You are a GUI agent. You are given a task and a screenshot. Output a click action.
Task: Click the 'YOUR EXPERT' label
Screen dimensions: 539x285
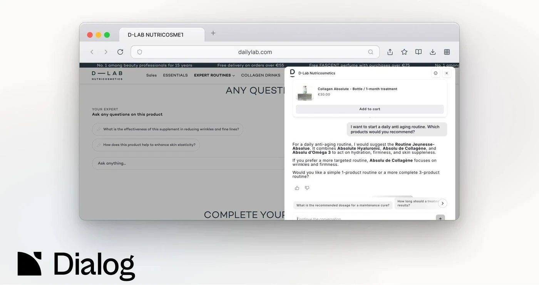click(x=105, y=109)
